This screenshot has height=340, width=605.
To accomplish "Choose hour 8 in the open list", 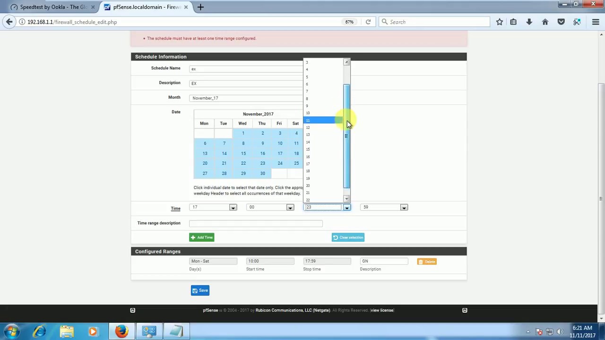I will click(323, 99).
